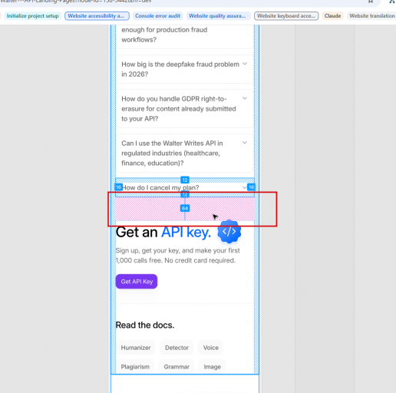The height and width of the screenshot is (393, 396).
Task: Open the Console error audit bookmark
Action: [x=157, y=16]
